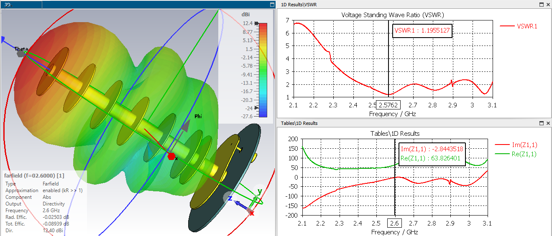This screenshot has height=236, width=552.
Task: Maximize the 1D Results\VSWR window
Action: [x=541, y=5]
